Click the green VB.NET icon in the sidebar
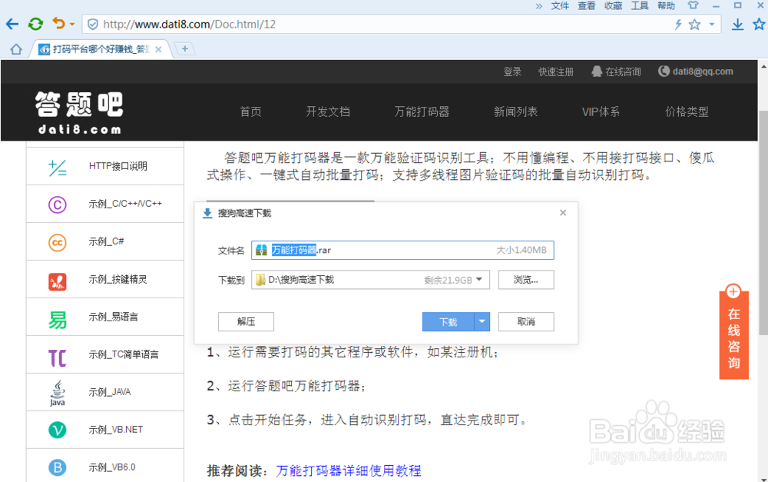 coord(58,430)
